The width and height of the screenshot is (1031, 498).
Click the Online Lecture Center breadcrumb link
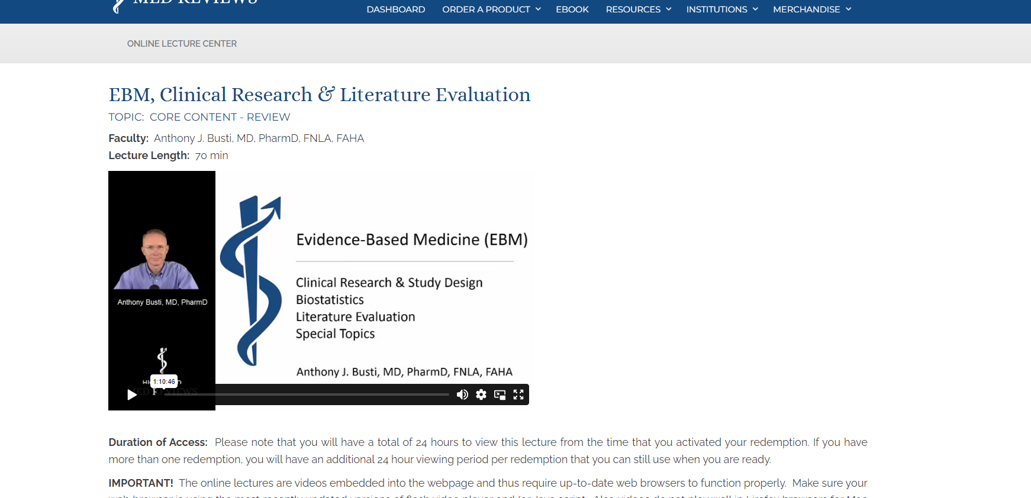182,44
